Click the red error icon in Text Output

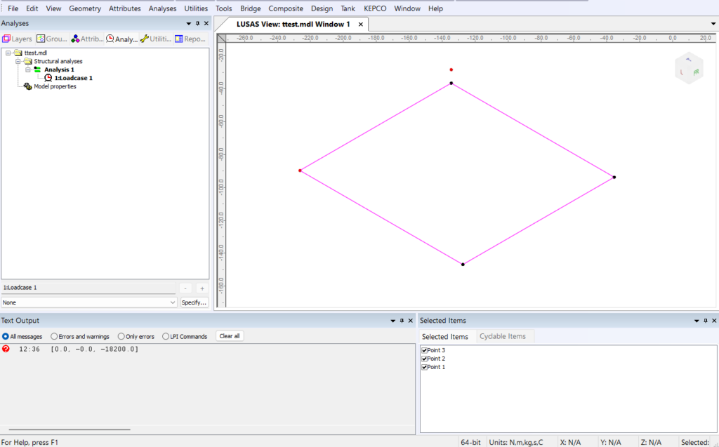tap(6, 349)
